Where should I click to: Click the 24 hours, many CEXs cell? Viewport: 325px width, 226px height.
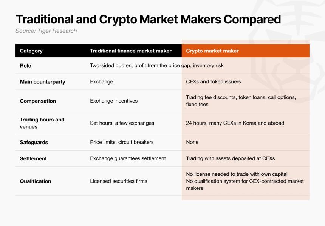point(235,123)
